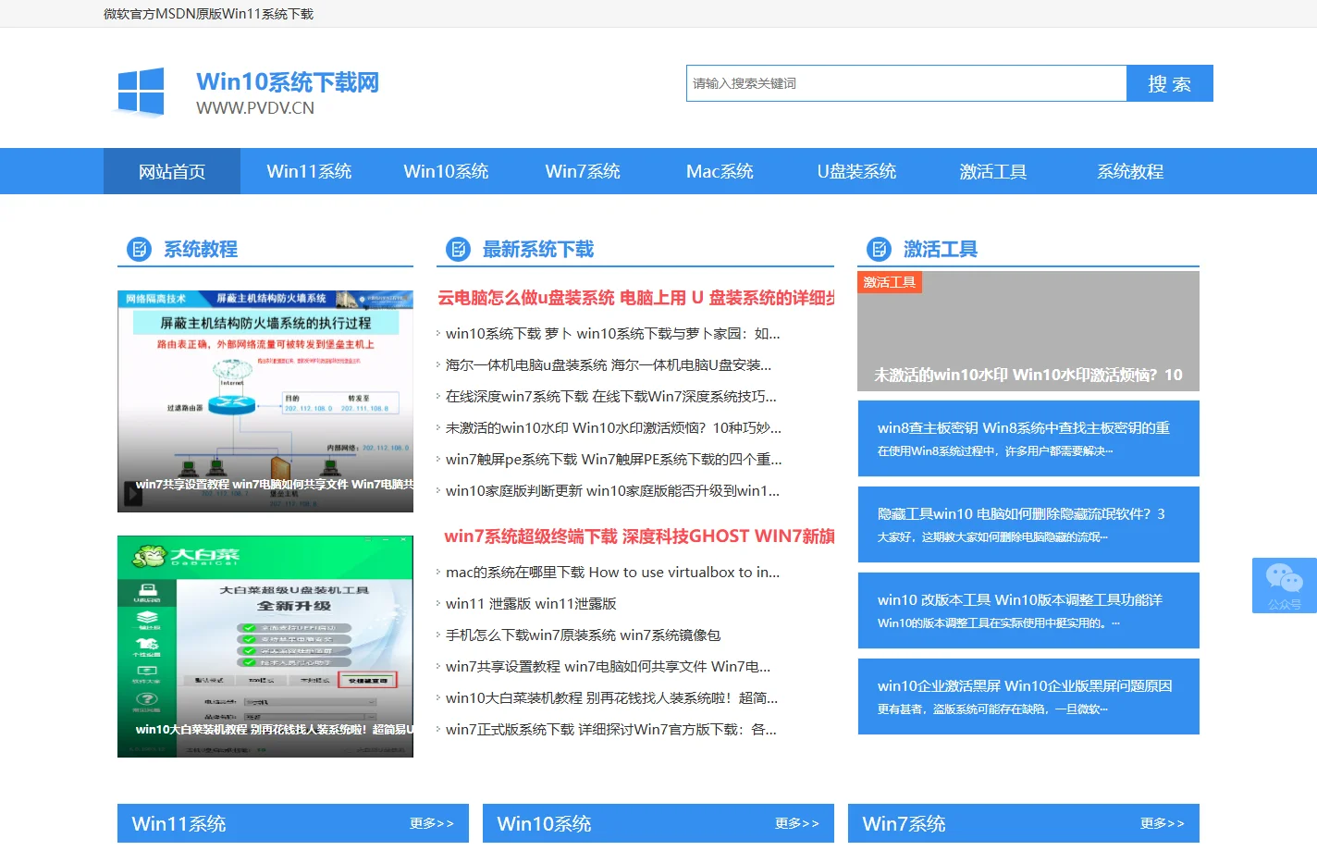Open list article win7共享设置教程
Screen dimensions: 1317x863
608,667
